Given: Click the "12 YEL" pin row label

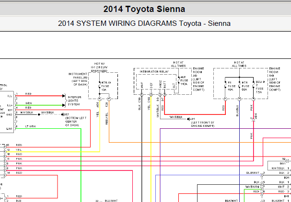Looking at the screenshot, I should pyautogui.click(x=14, y=150).
